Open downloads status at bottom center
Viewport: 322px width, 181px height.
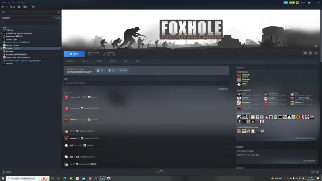161,172
